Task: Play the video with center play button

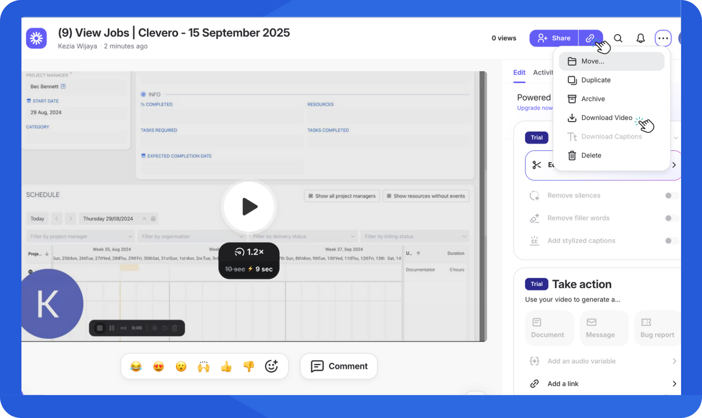Action: click(x=250, y=206)
